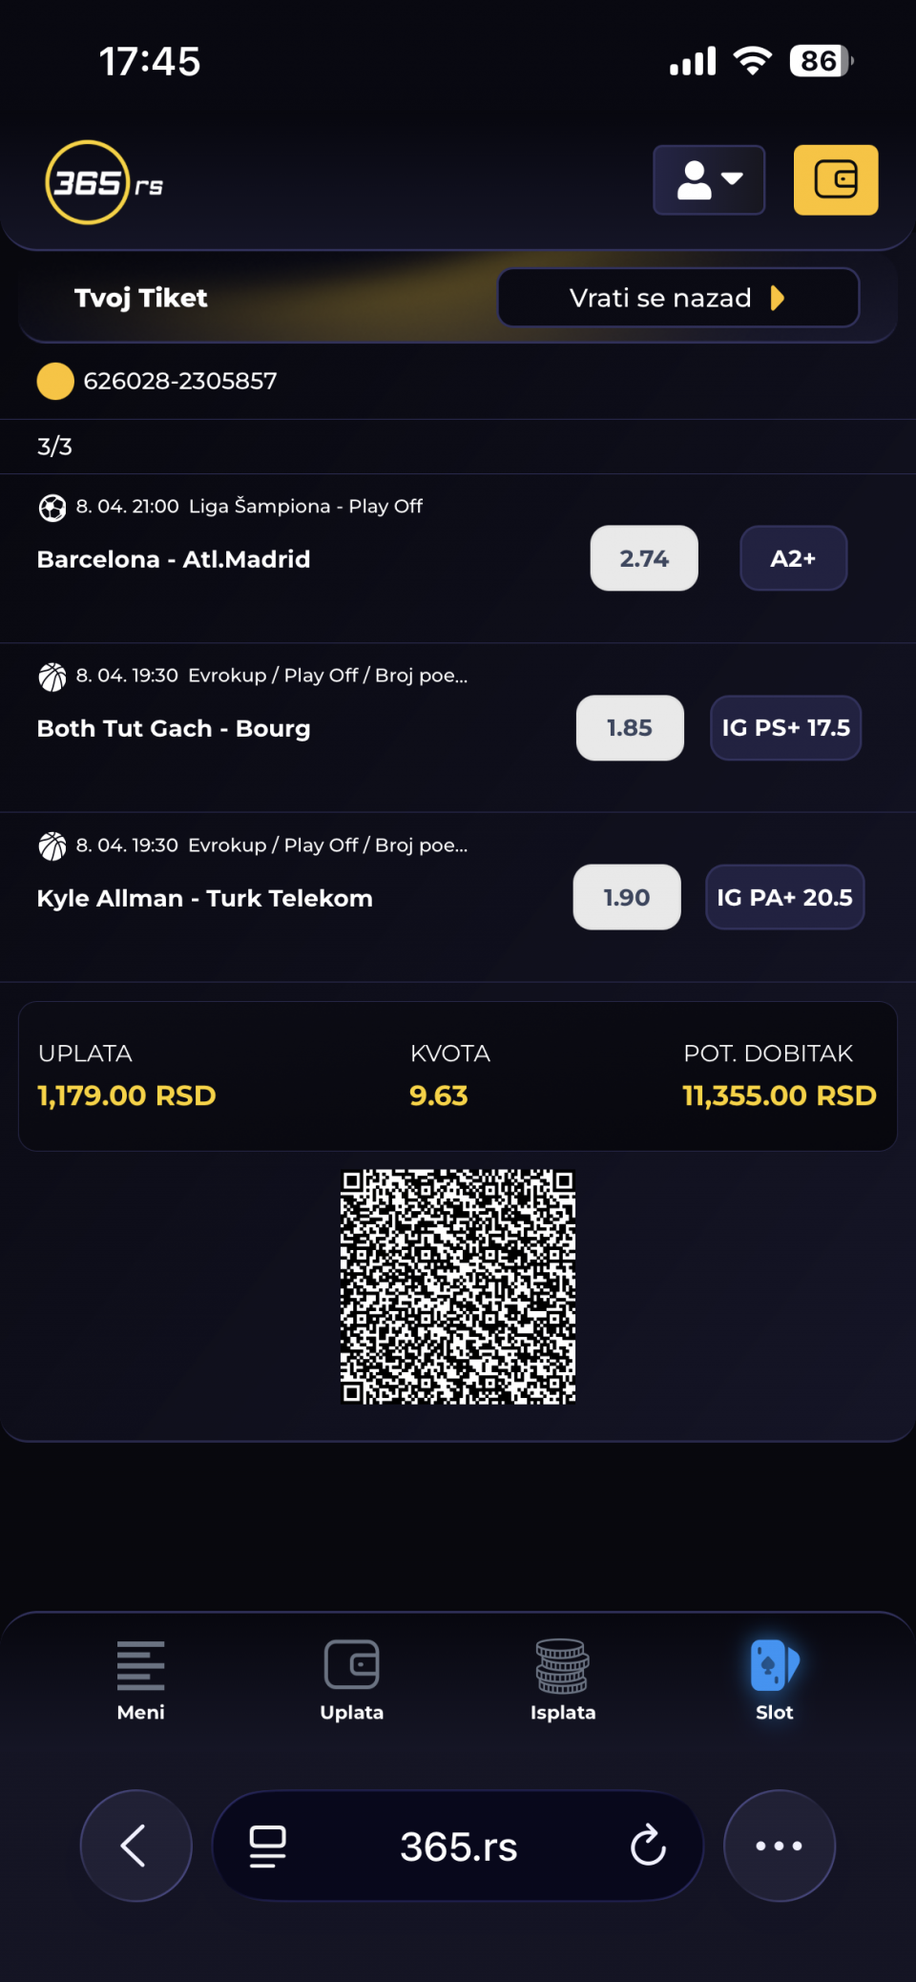Select the 2.74 odds for Barcelona match
This screenshot has width=916, height=1982.
(x=644, y=558)
